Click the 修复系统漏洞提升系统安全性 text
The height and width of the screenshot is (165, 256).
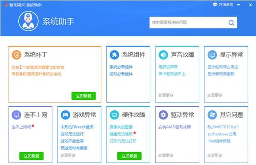(36, 74)
